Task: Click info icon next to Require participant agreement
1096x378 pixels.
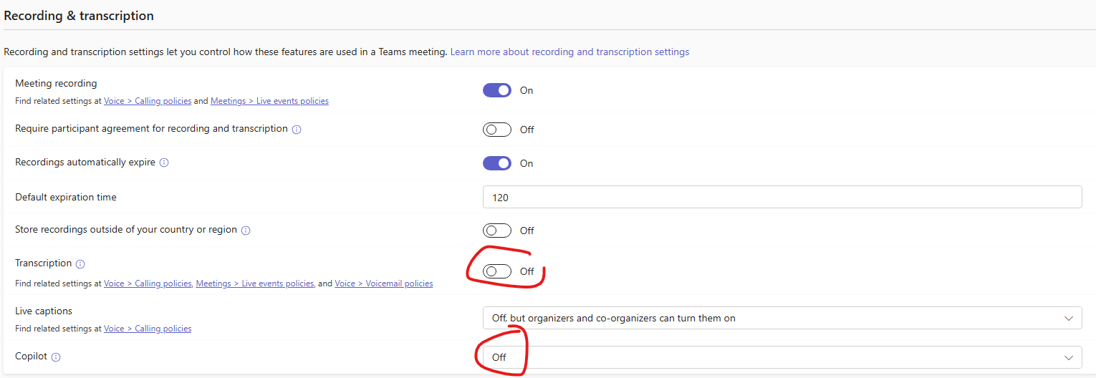Action: 297,130
